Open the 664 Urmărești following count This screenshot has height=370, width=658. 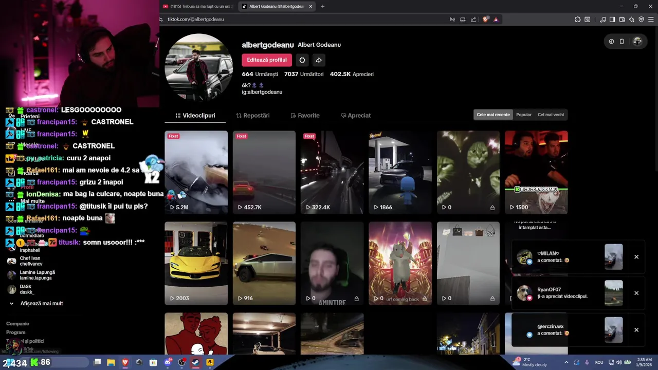click(260, 74)
